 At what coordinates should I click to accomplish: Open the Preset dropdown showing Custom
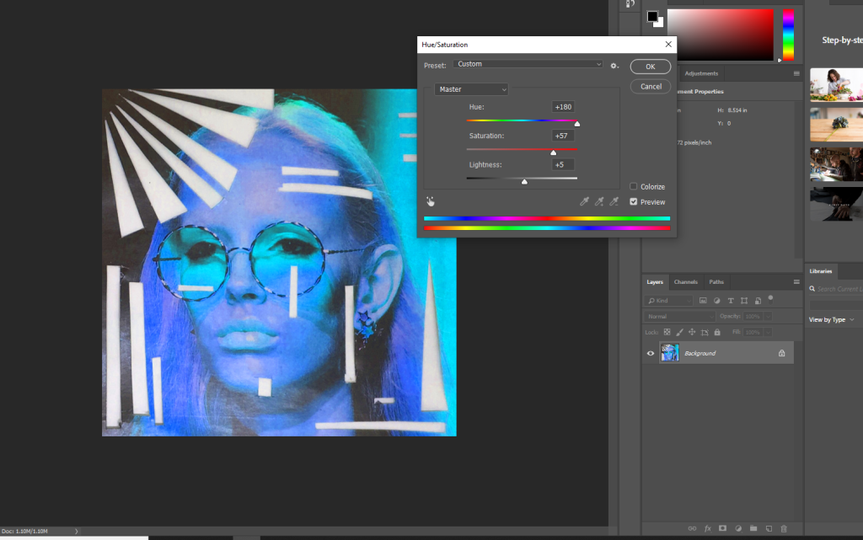click(x=528, y=65)
